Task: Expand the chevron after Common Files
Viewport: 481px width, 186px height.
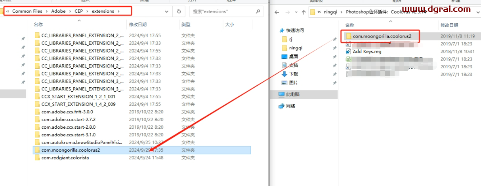Action: (x=46, y=11)
